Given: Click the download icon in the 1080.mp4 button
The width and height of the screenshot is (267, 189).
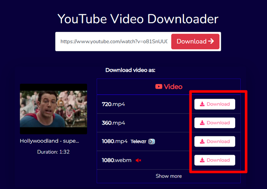Looking at the screenshot, I should coord(202,142).
